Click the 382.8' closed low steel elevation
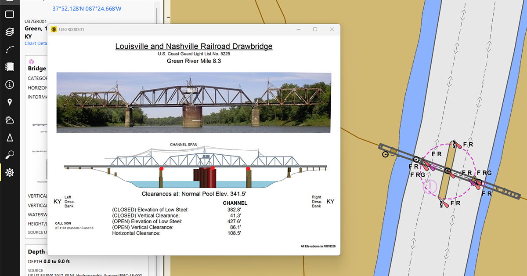 pyautogui.click(x=234, y=210)
